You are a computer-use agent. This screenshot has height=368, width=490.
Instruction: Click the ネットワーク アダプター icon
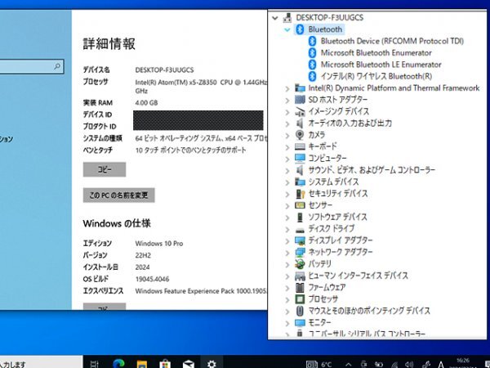click(300, 252)
